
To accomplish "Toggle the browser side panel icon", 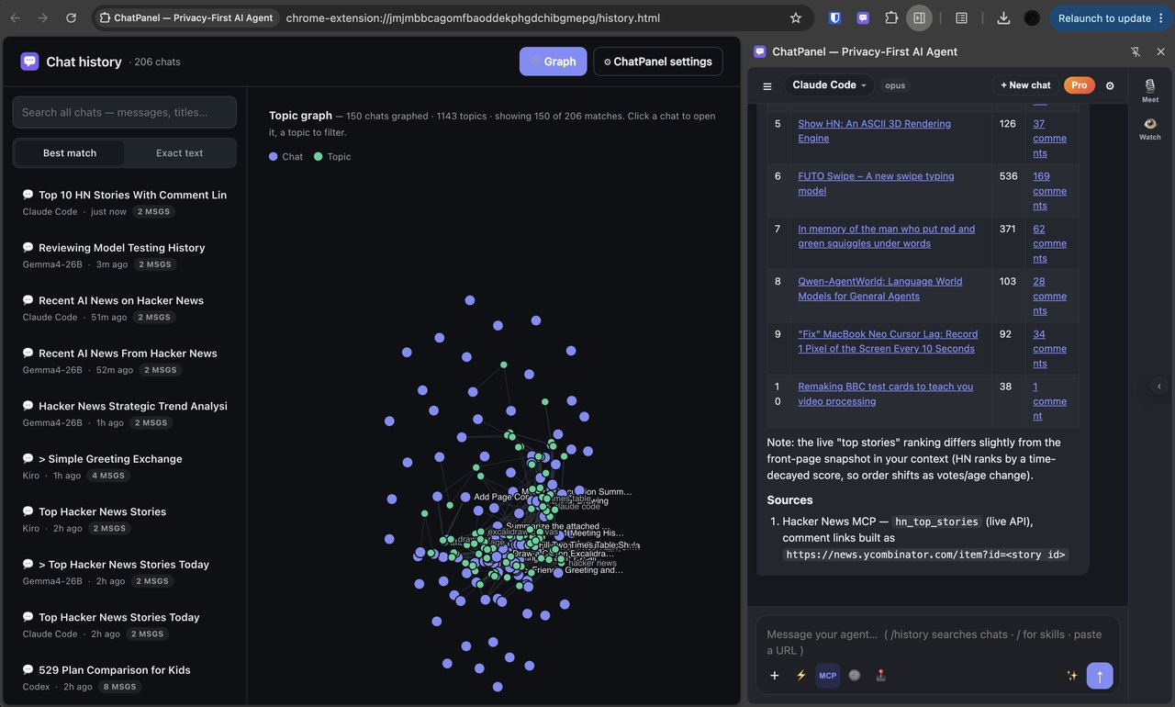I will coord(919,17).
